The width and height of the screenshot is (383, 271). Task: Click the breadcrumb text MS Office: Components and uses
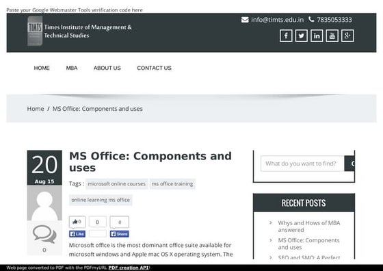pyautogui.click(x=98, y=109)
